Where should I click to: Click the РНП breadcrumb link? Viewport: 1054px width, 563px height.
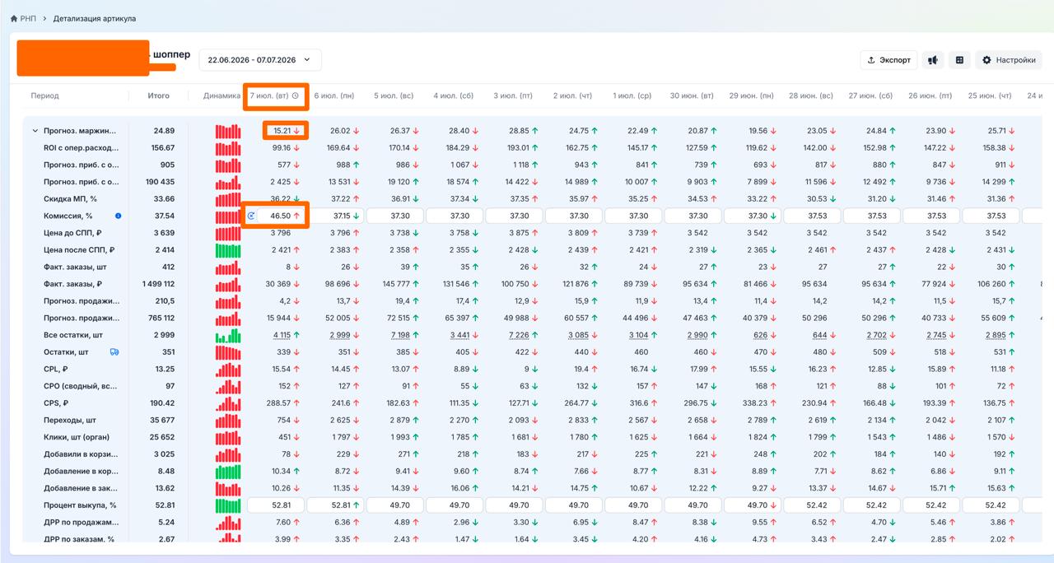[28, 18]
